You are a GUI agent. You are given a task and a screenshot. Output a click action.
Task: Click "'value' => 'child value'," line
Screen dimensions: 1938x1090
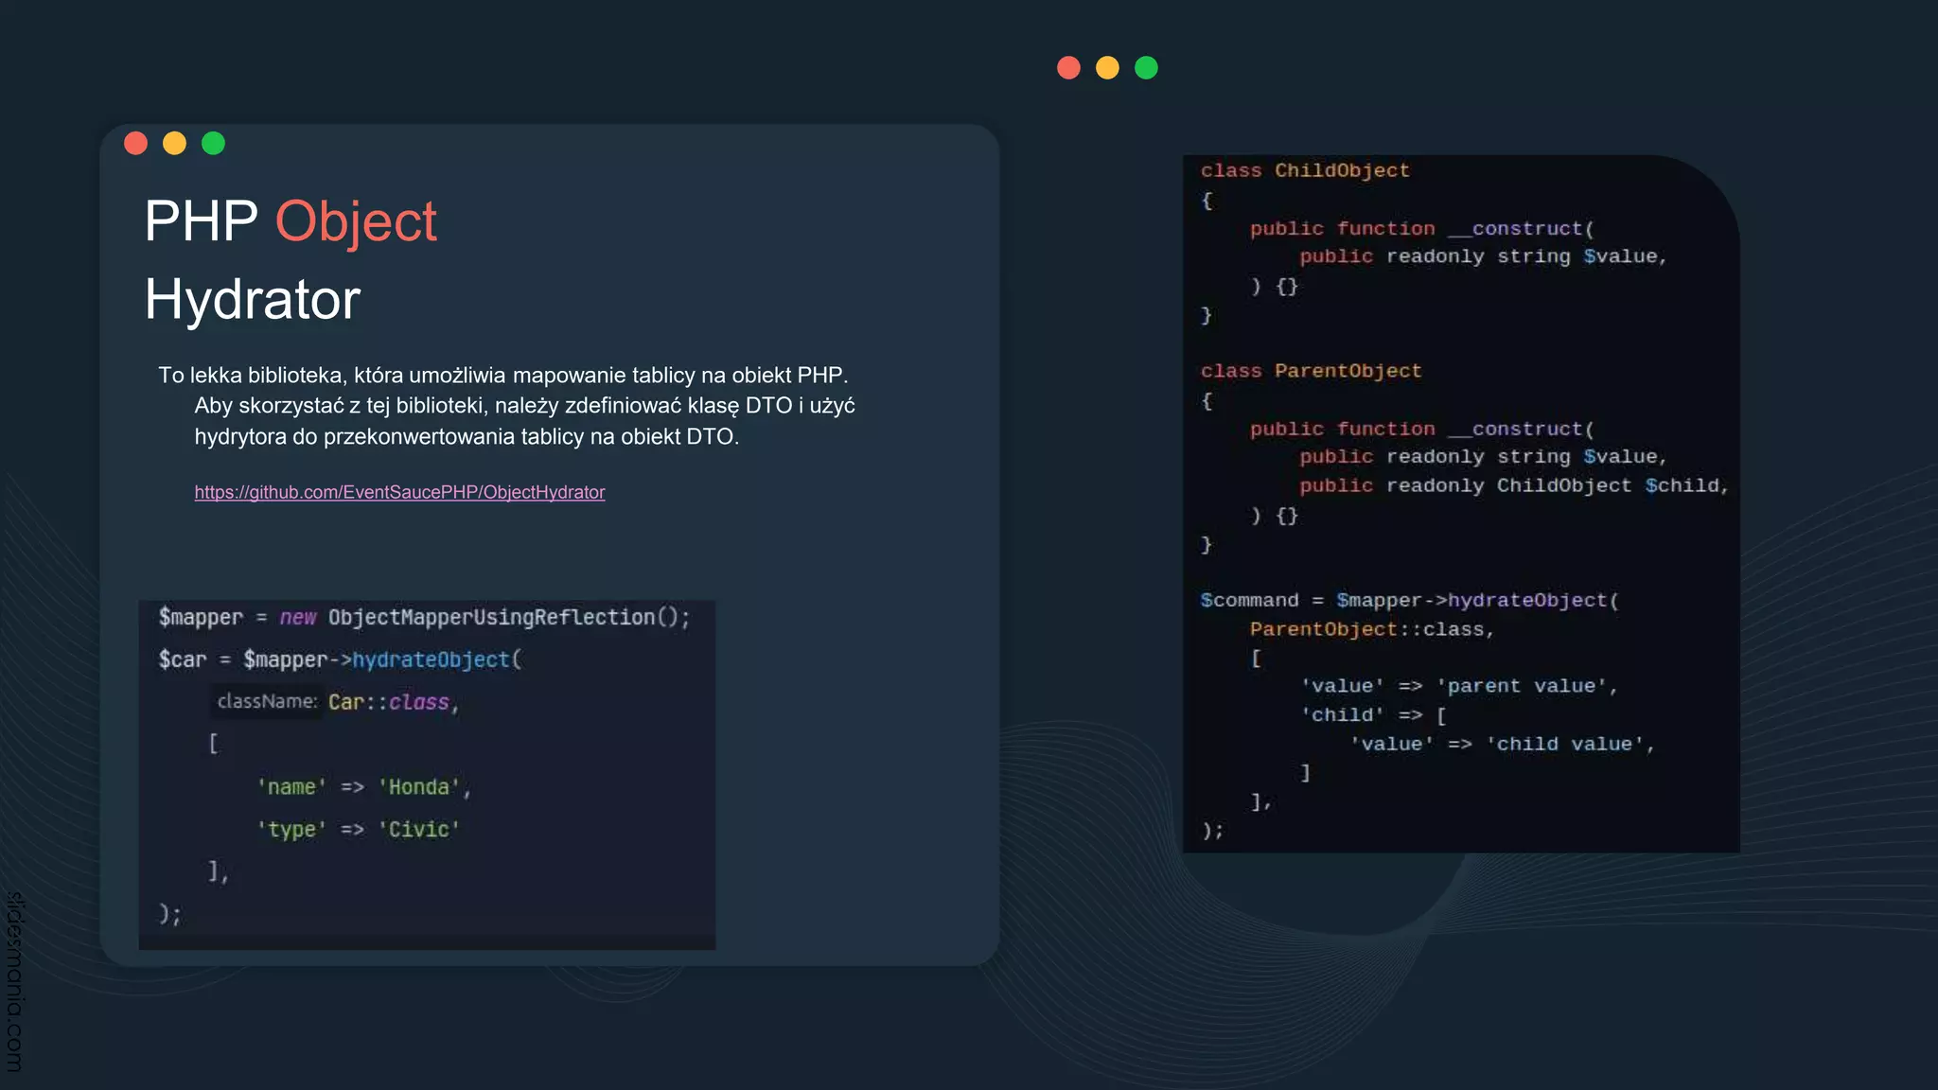[x=1503, y=745]
